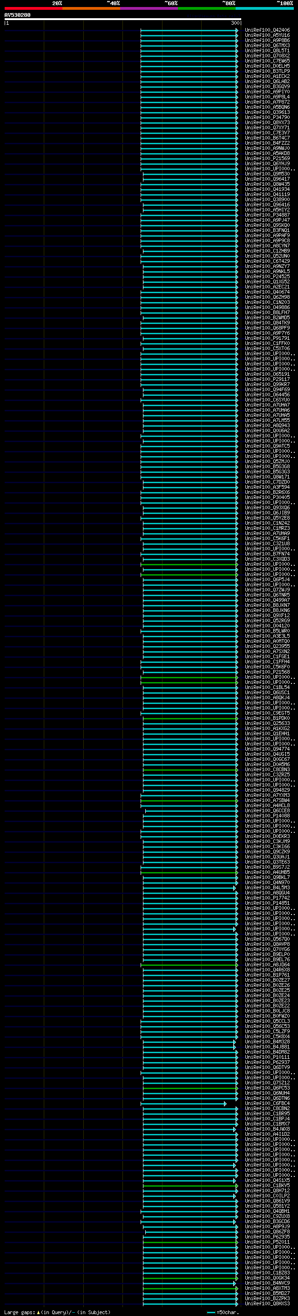Open hit UniRef100_O64456
Viewport: 298px width, 1316px height.
point(267,394)
